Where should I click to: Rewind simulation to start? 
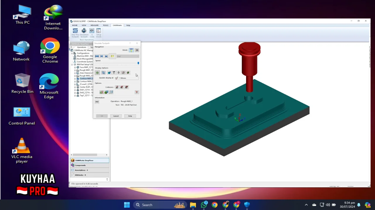[97, 56]
